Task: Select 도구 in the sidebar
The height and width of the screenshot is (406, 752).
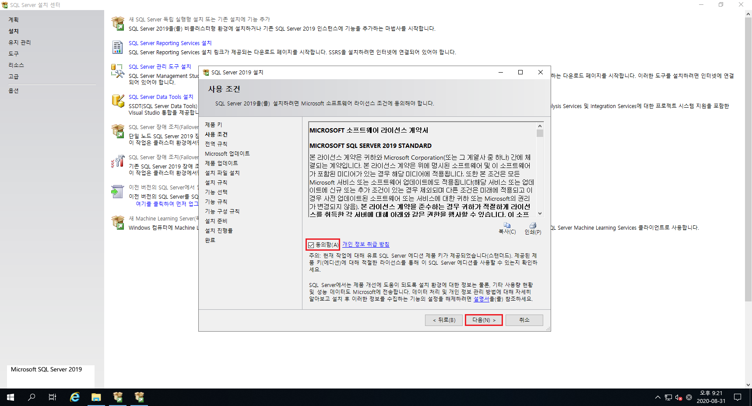Action: pos(14,54)
